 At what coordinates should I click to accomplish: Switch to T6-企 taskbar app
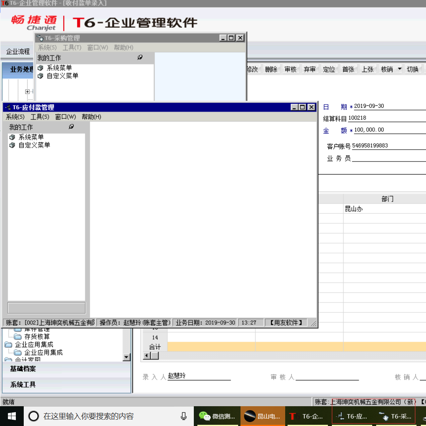308,416
